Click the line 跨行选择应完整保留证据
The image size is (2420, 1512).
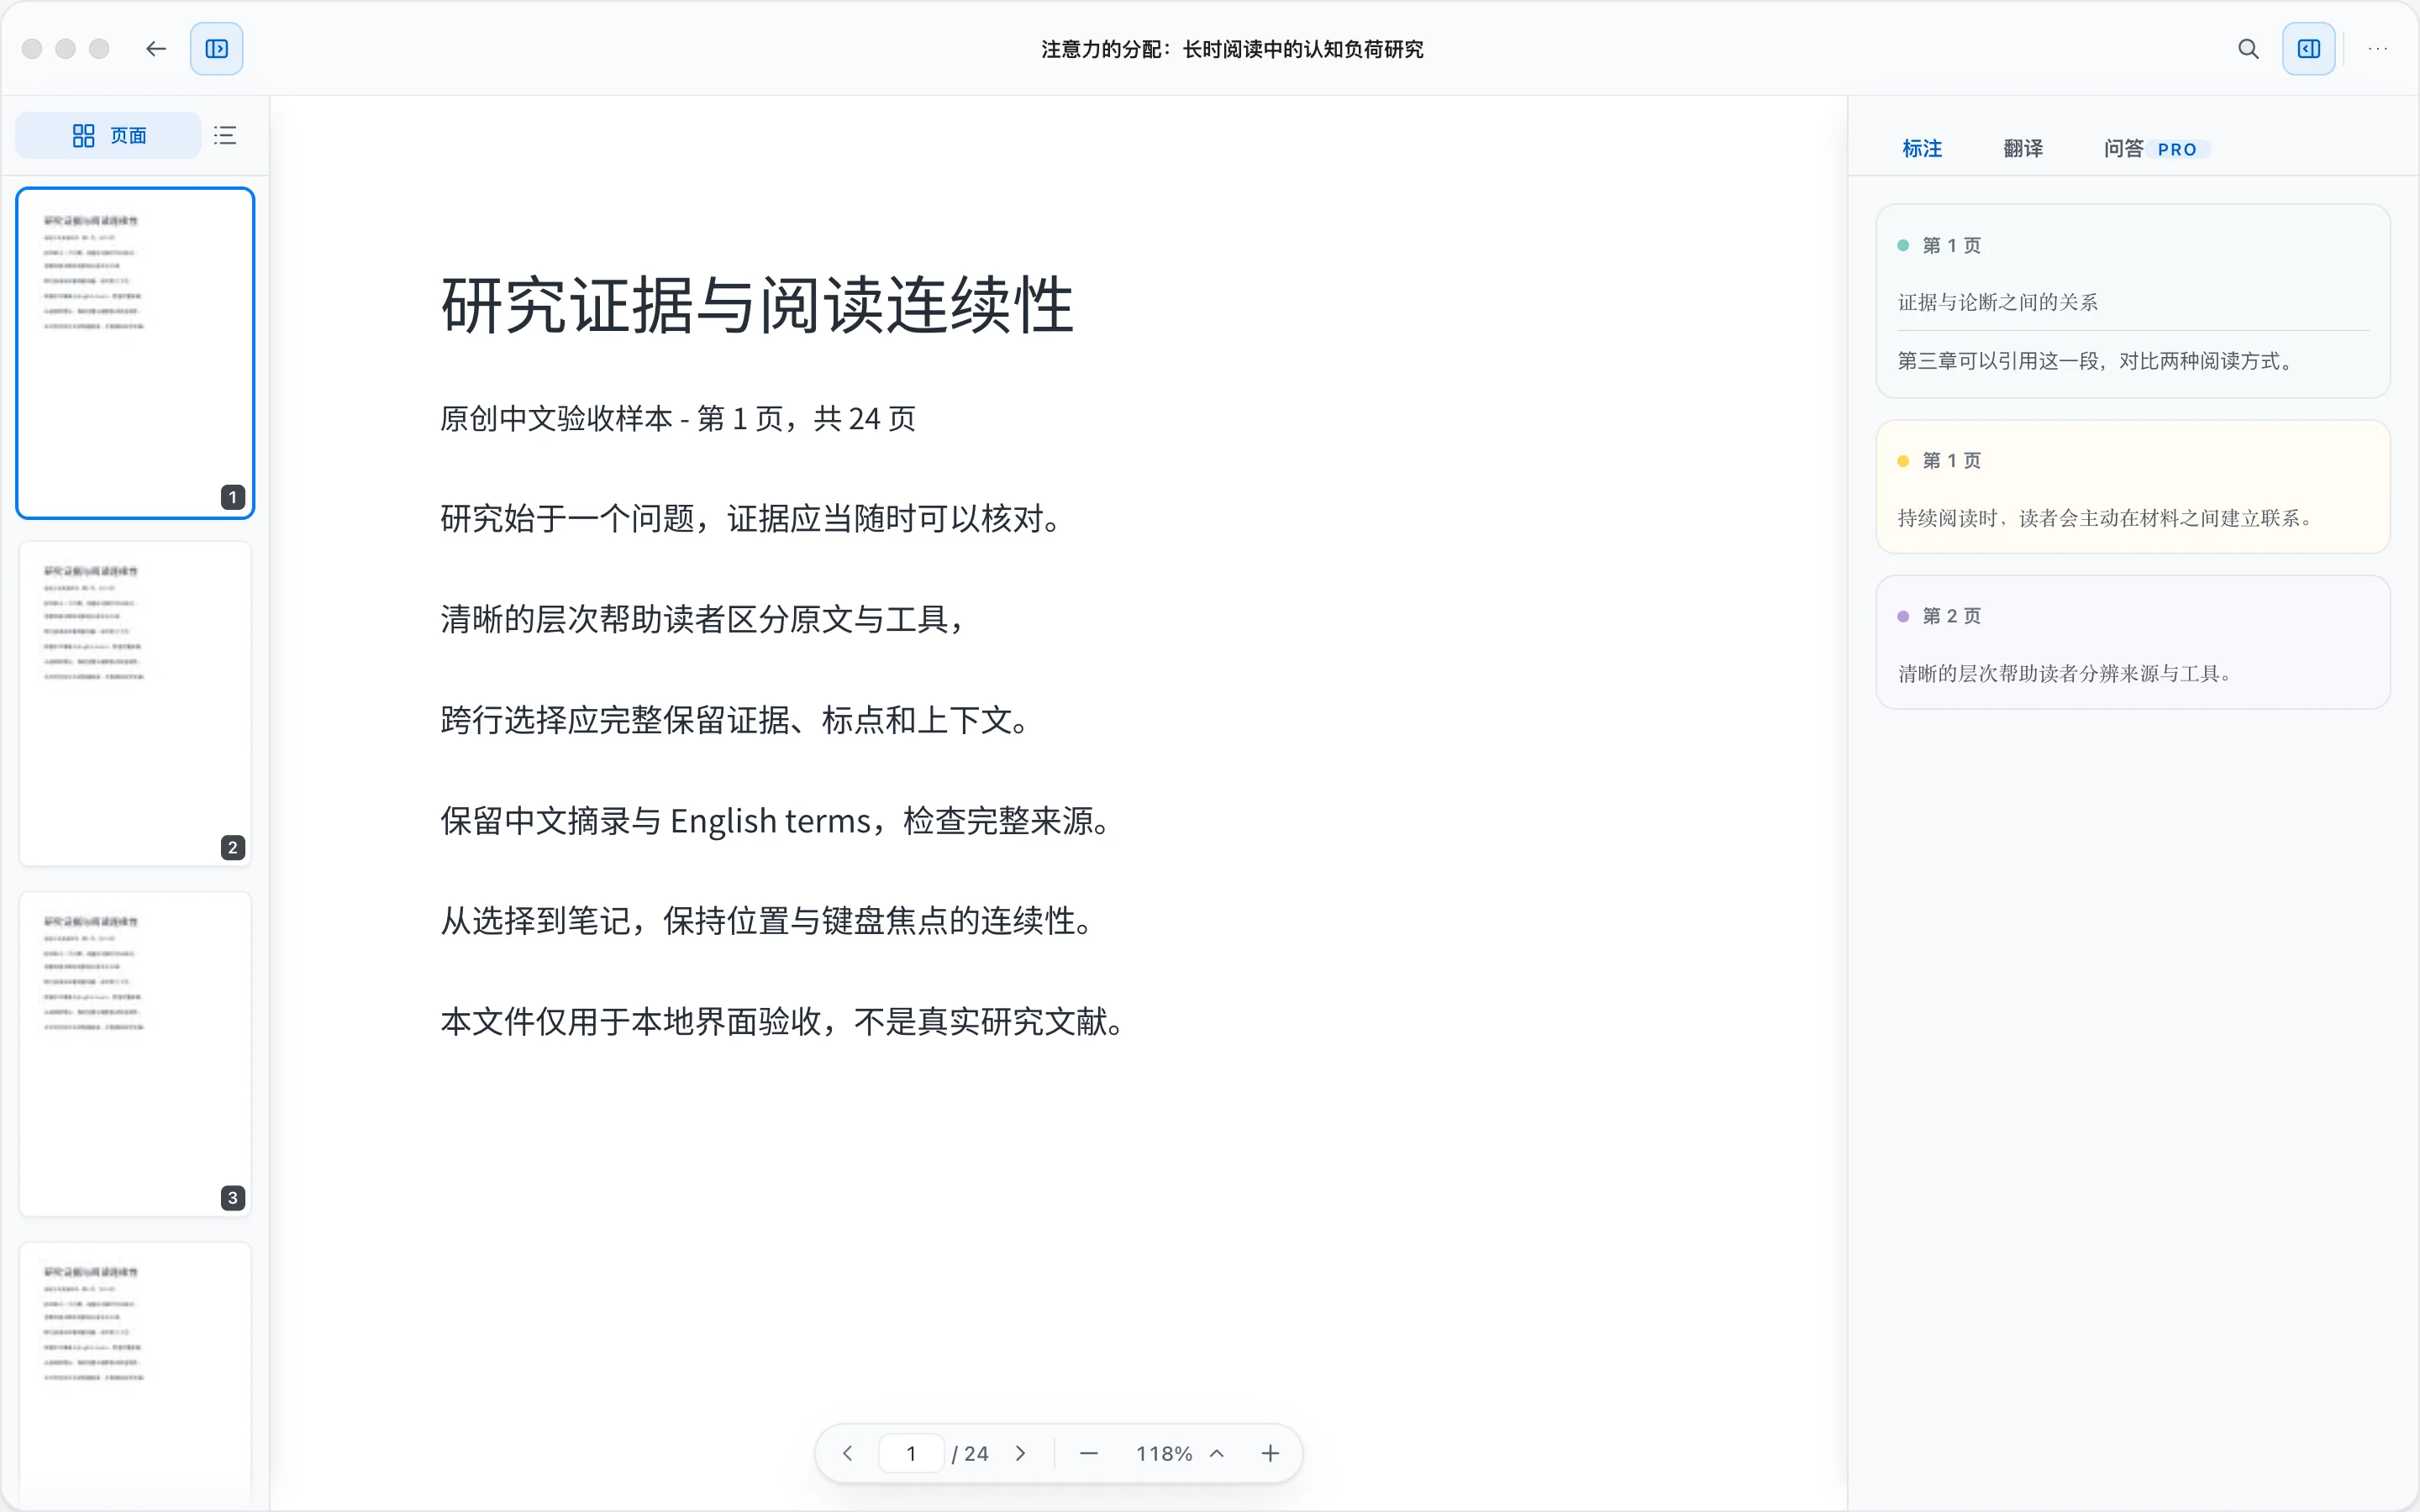click(735, 720)
